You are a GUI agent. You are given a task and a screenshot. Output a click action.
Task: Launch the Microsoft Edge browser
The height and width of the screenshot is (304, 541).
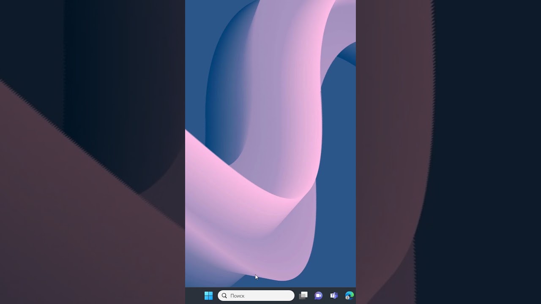pyautogui.click(x=350, y=296)
